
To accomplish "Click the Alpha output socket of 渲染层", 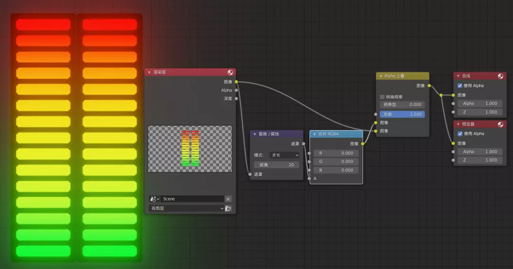I will click(236, 90).
